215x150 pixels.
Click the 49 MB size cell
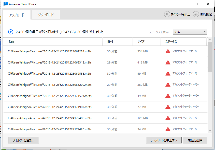point(142,96)
